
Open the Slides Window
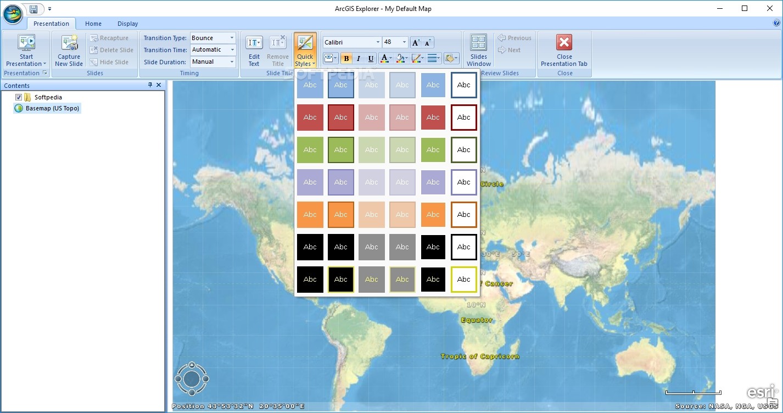tap(479, 51)
